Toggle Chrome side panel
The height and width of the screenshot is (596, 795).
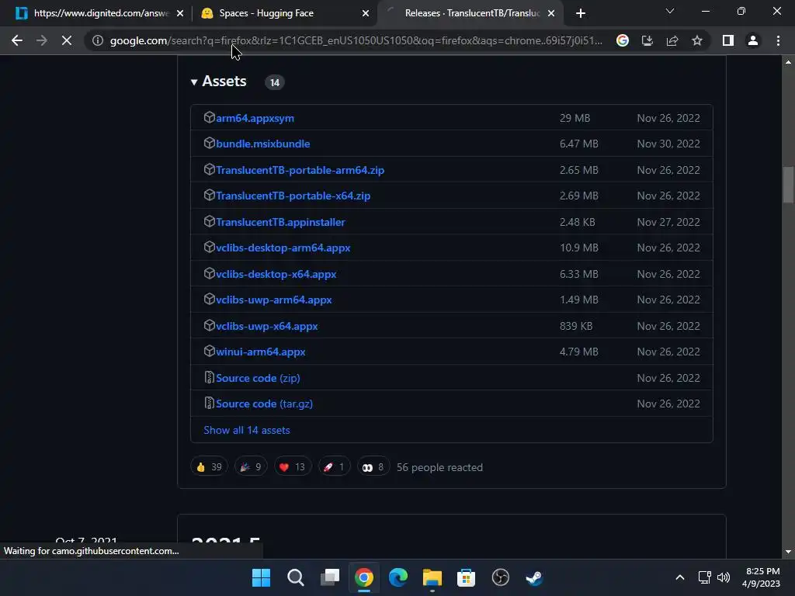coord(728,40)
